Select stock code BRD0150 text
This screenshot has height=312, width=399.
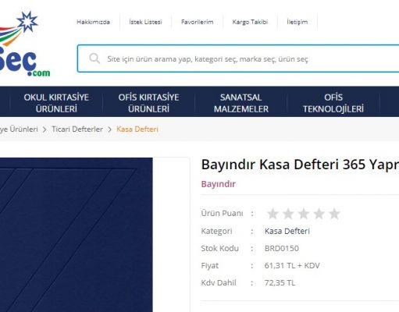pos(282,248)
